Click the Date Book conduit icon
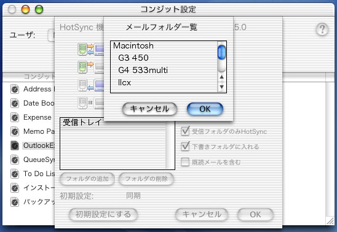This screenshot has height=232, width=337. tap(15, 103)
